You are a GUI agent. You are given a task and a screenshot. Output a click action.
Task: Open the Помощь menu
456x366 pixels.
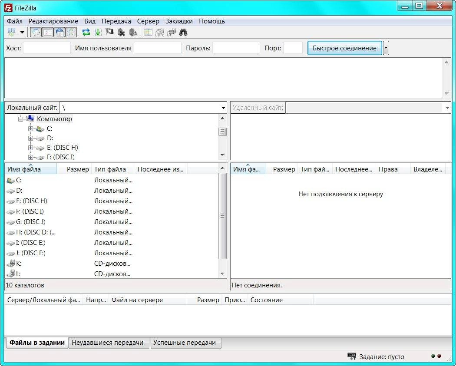point(212,21)
